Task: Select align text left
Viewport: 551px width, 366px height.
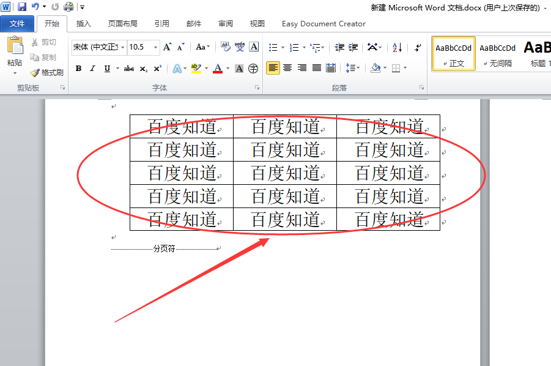Action: pyautogui.click(x=273, y=68)
